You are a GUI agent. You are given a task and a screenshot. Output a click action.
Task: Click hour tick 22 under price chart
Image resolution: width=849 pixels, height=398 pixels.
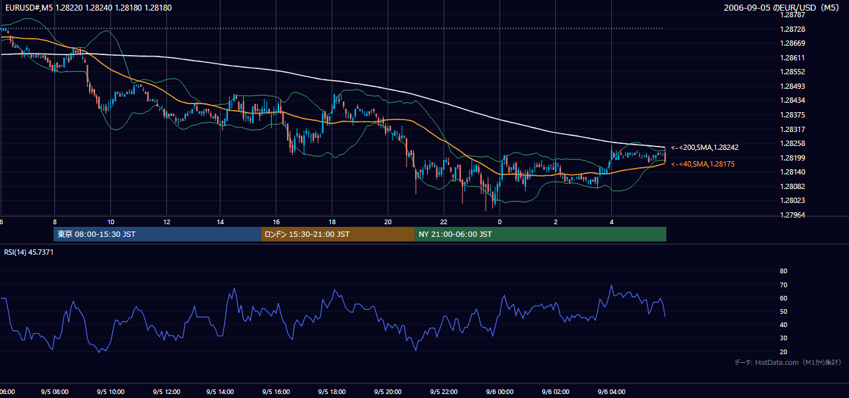(x=443, y=222)
